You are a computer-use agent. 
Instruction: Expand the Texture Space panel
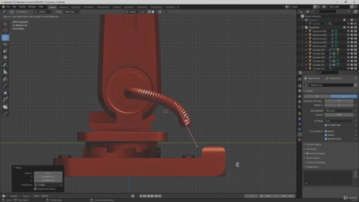point(313,145)
